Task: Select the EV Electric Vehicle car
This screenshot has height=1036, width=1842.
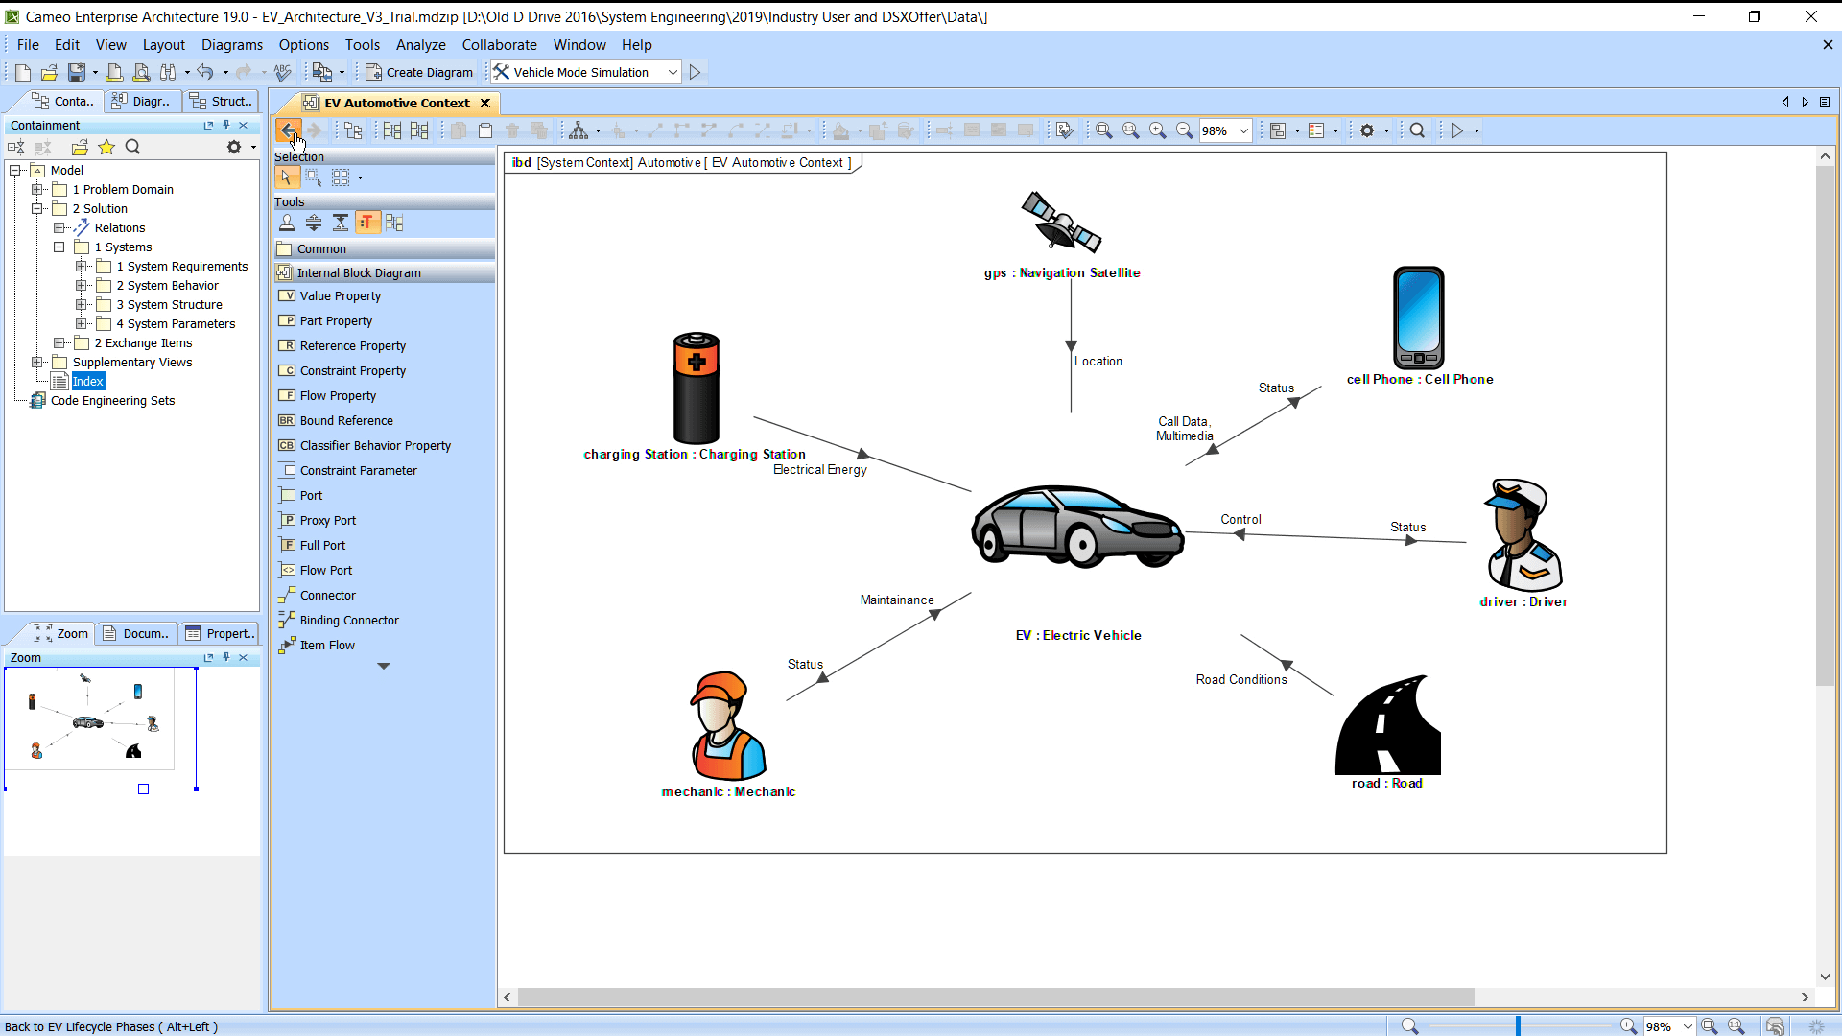Action: (1077, 527)
